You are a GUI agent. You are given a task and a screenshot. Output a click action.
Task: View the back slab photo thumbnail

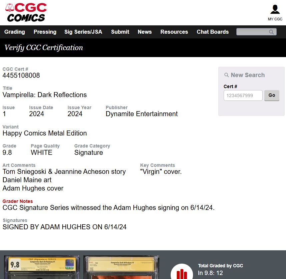121,268
